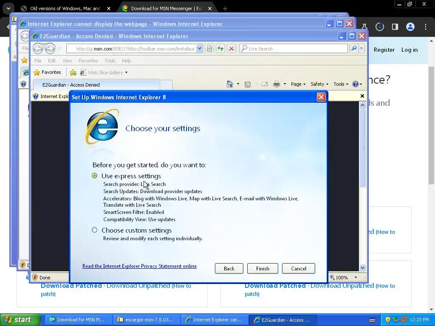
Task: Cancel the Internet Explorer 8 setup
Action: pos(299,268)
